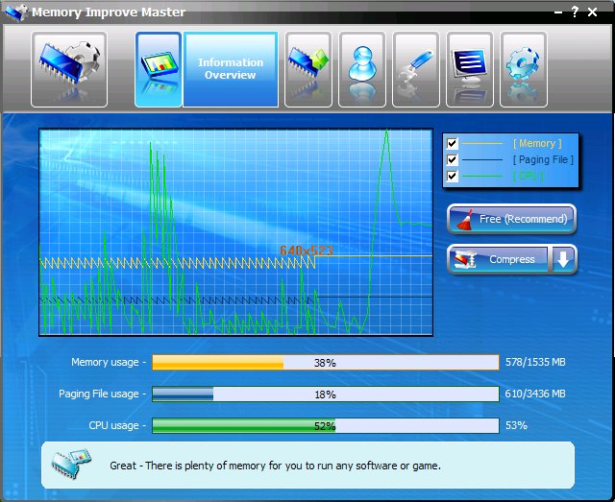The width and height of the screenshot is (615, 502).
Task: Click the 'Memory usage -' label
Action: [x=109, y=362]
